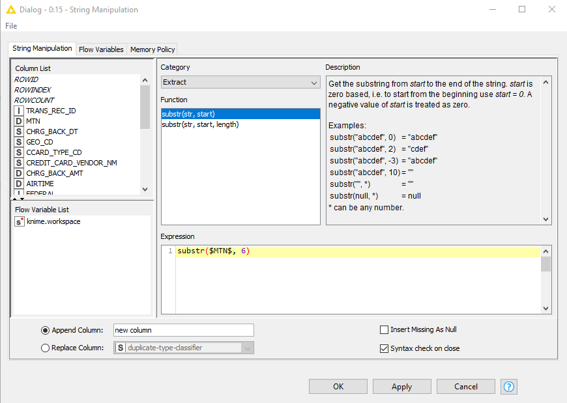Select the CHRG_BACK_DT column name
The height and width of the screenshot is (403, 567).
[52, 132]
